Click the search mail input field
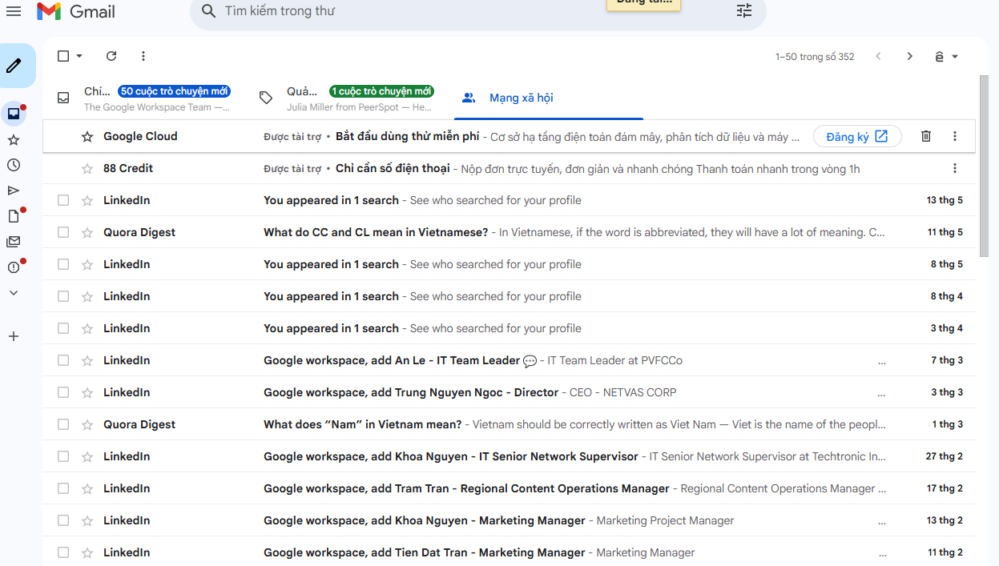The height and width of the screenshot is (566, 999). point(473,11)
